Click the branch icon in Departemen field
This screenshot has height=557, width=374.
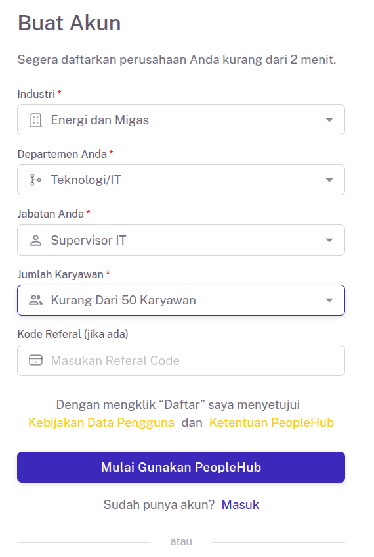[x=35, y=180]
